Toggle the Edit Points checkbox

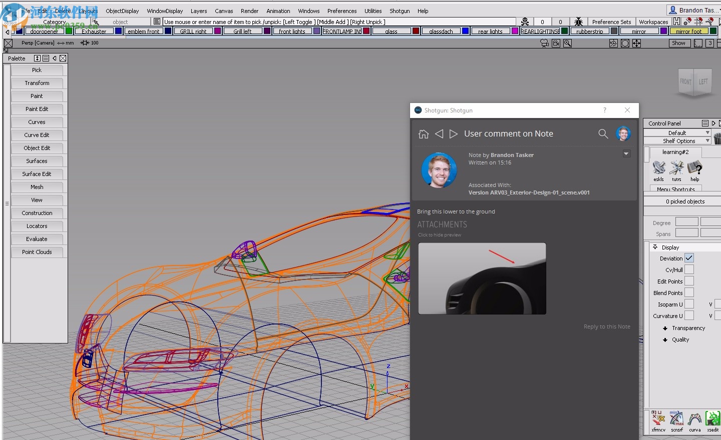click(689, 281)
